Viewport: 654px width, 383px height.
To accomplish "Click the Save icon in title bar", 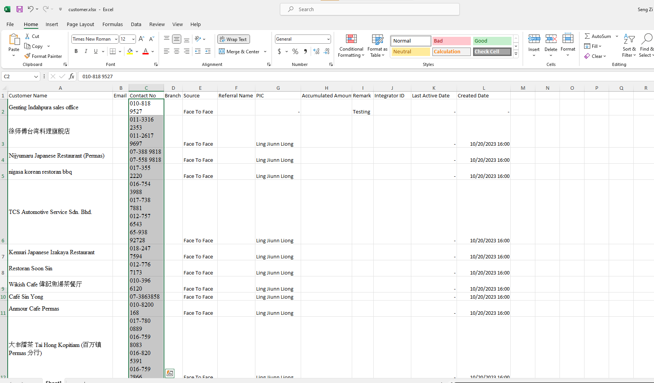I will (20, 9).
